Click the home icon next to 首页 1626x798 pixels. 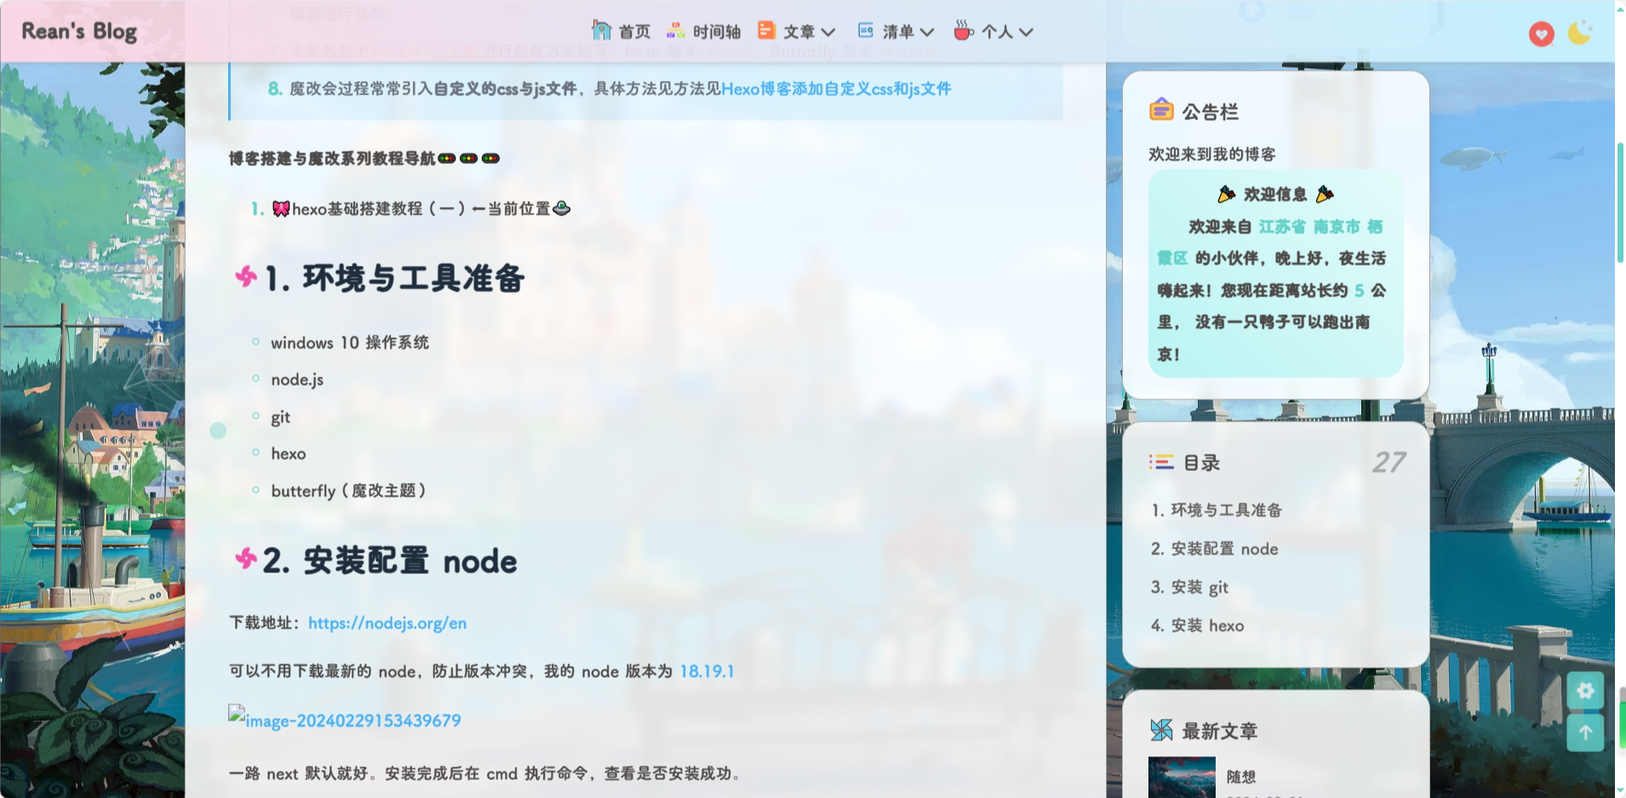pos(603,31)
